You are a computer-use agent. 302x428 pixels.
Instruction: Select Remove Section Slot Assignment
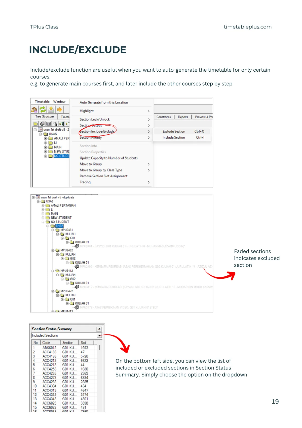[x=112, y=176]
